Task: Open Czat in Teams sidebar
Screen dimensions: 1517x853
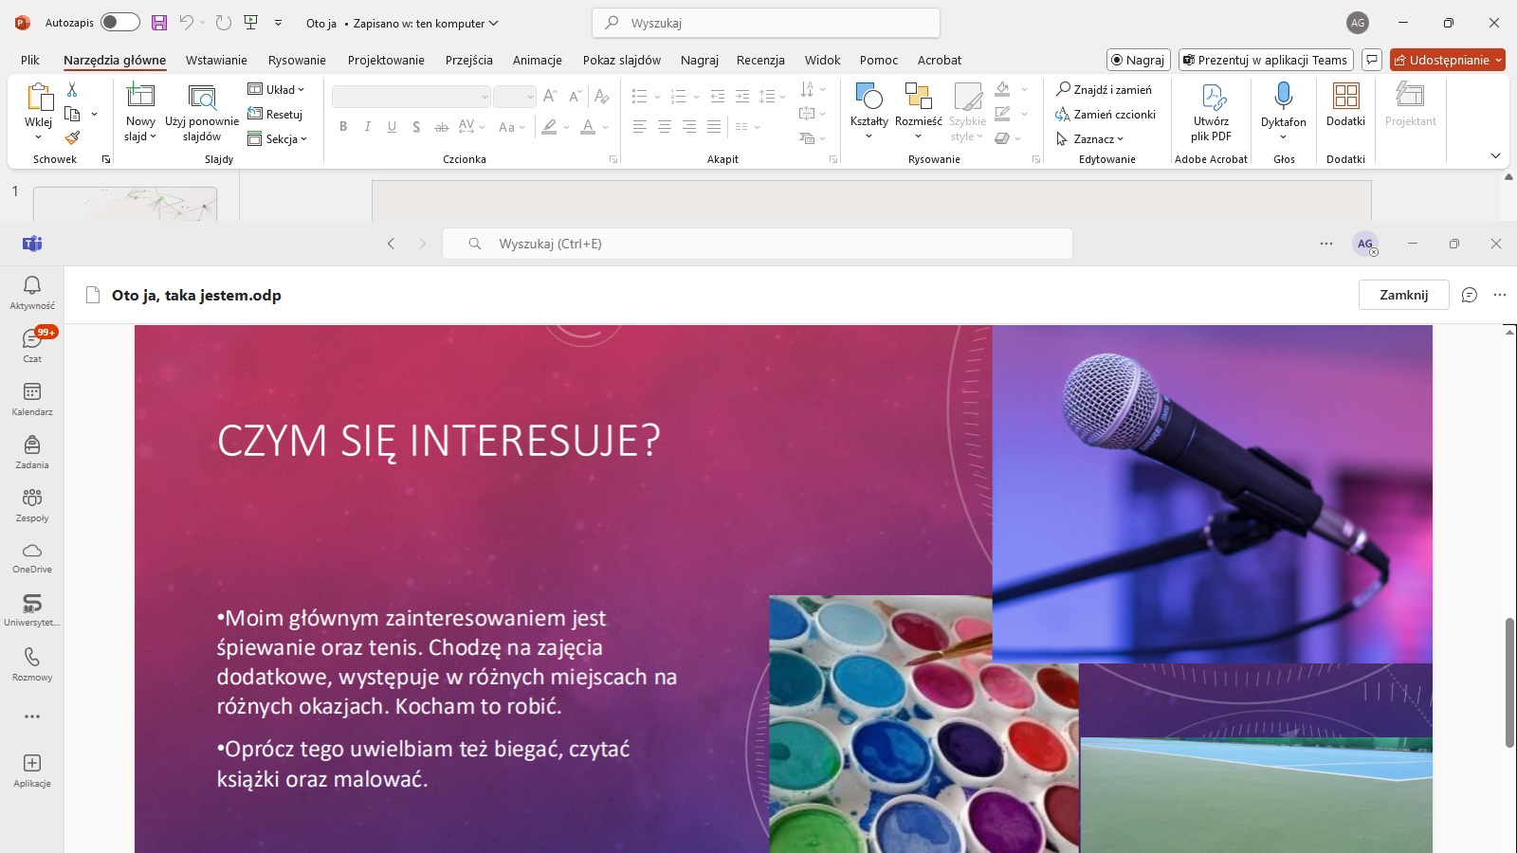Action: (32, 346)
